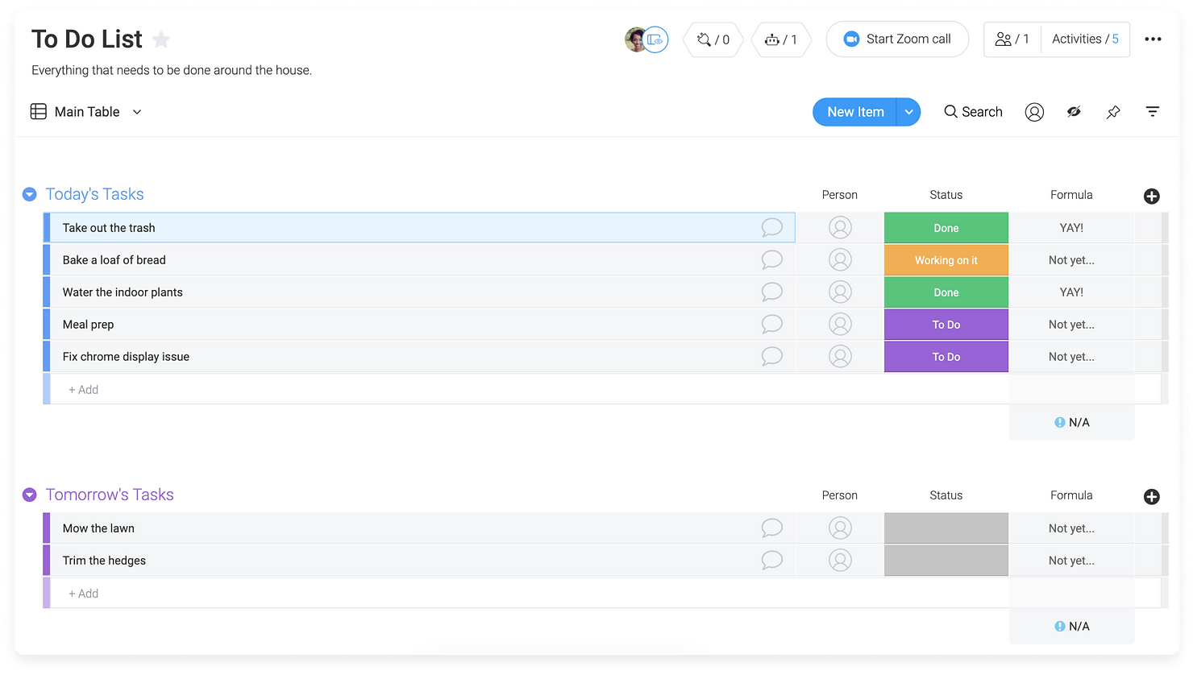Change Working on it status for Bake bread
Viewport: 1193px width, 675px height.
point(946,260)
